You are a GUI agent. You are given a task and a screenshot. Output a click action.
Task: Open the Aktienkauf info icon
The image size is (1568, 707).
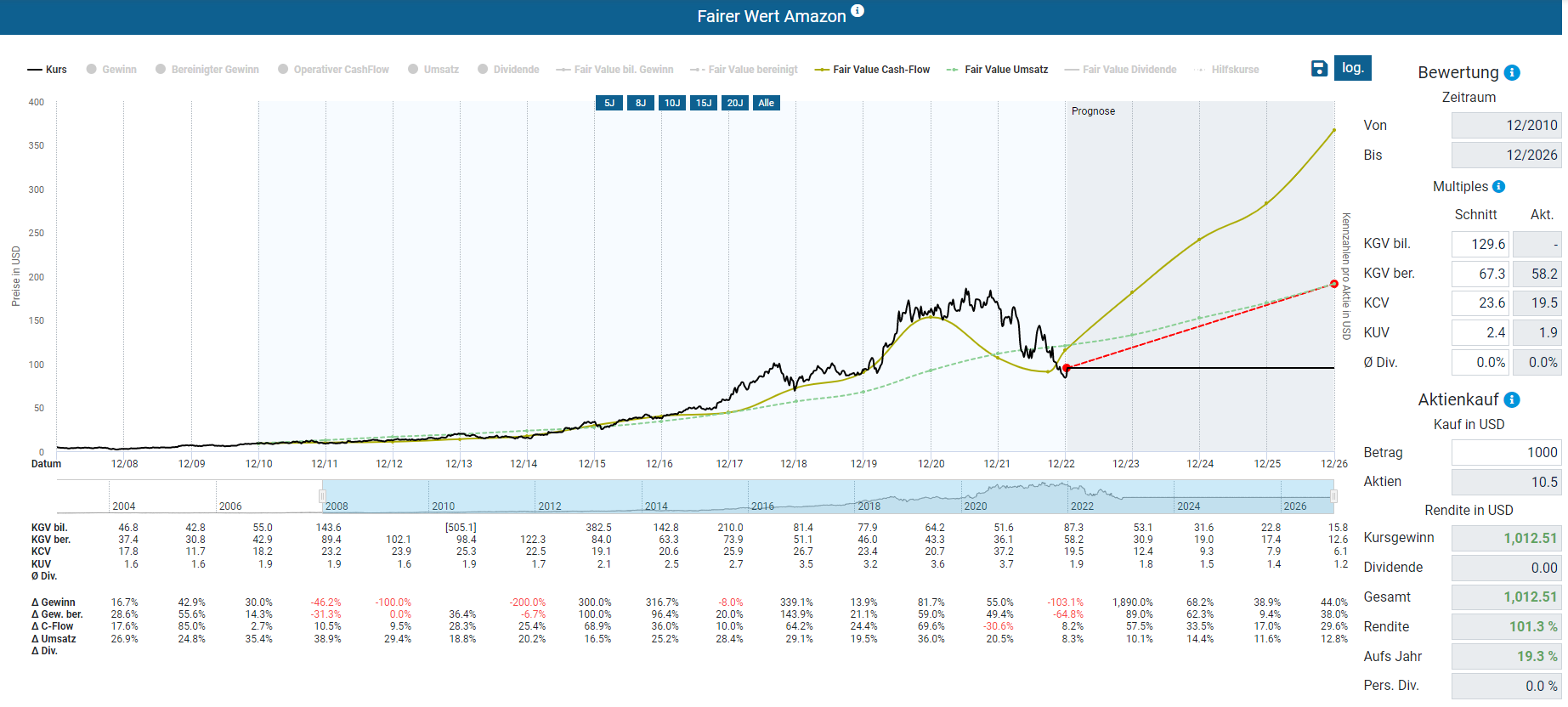[x=1512, y=400]
